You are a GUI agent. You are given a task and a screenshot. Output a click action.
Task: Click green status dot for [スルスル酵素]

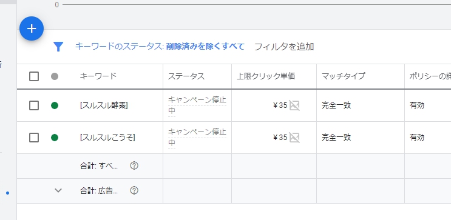55,105
